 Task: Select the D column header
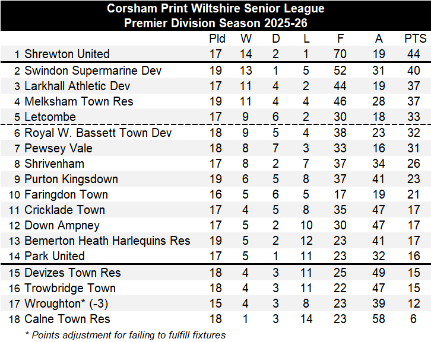point(275,39)
